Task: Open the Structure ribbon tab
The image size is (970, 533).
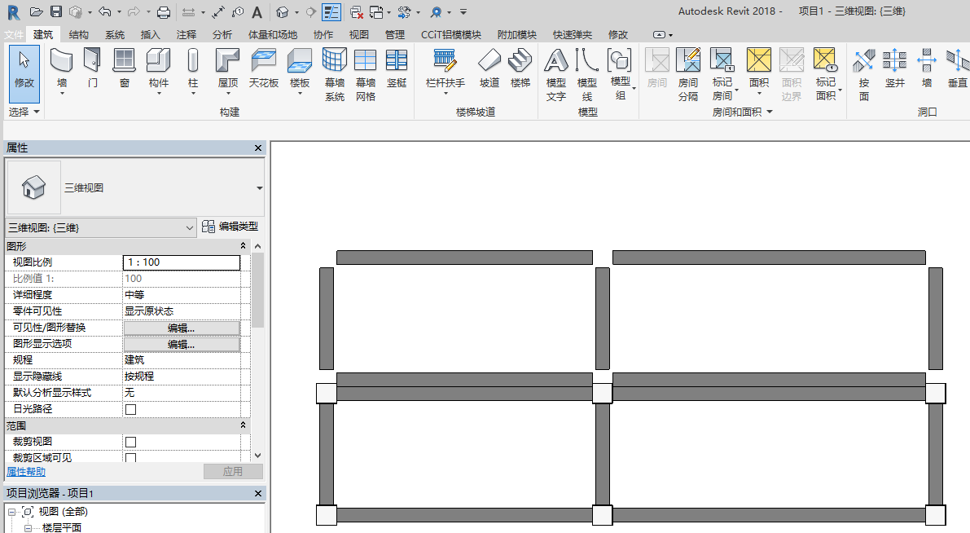Action: pyautogui.click(x=78, y=35)
